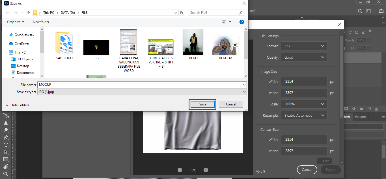Select the Horizontal Type tool
The height and width of the screenshot is (179, 386).
[6, 145]
